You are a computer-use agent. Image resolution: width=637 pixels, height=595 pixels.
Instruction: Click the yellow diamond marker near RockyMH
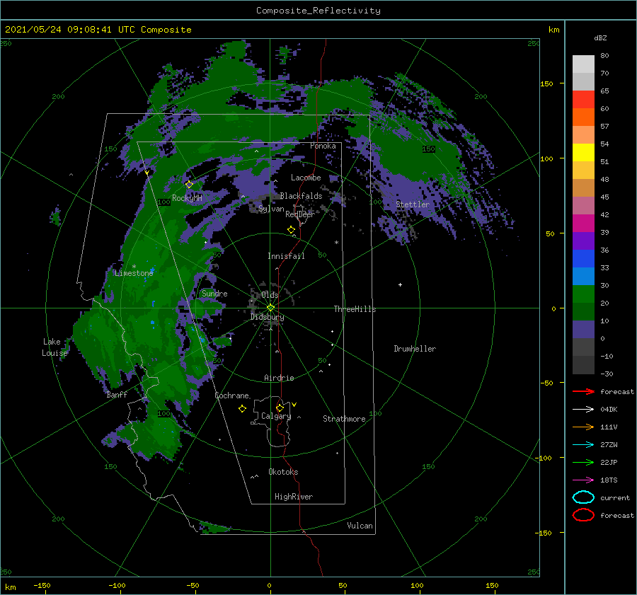tap(189, 185)
